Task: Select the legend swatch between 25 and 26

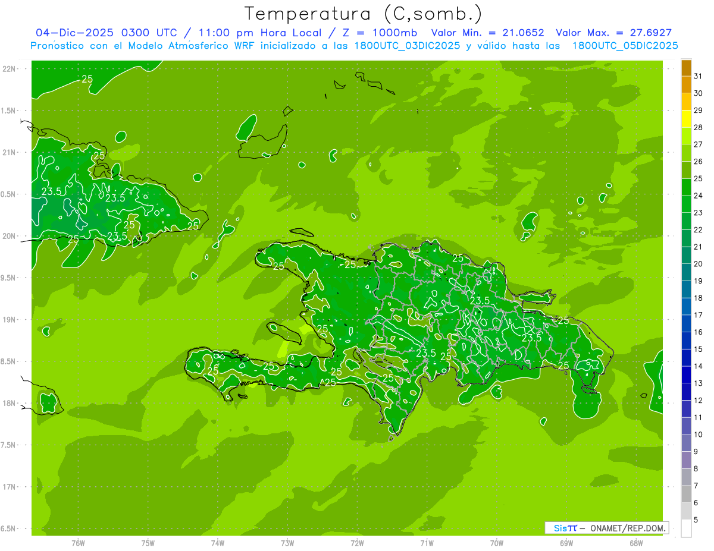Action: [x=686, y=170]
